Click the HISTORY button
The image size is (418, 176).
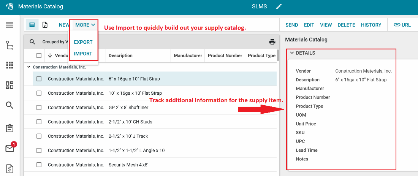(371, 25)
